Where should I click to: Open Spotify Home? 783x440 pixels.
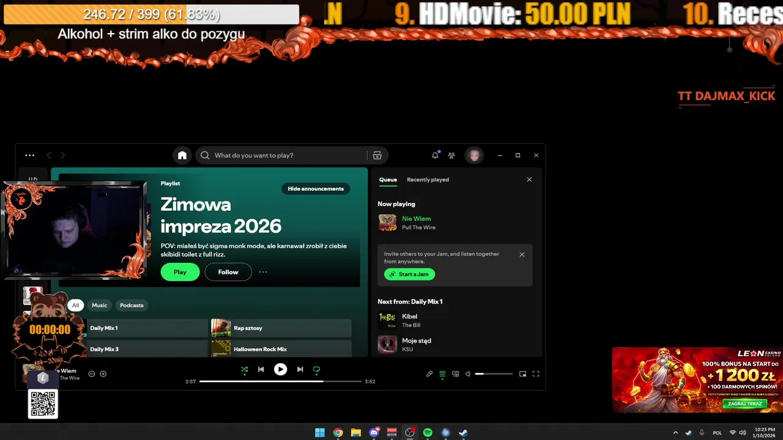182,155
